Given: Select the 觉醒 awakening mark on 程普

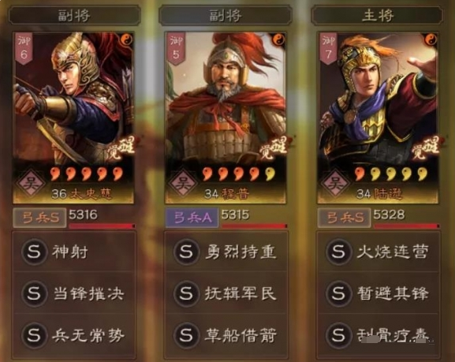Looking at the screenshot, I should 274,147.
